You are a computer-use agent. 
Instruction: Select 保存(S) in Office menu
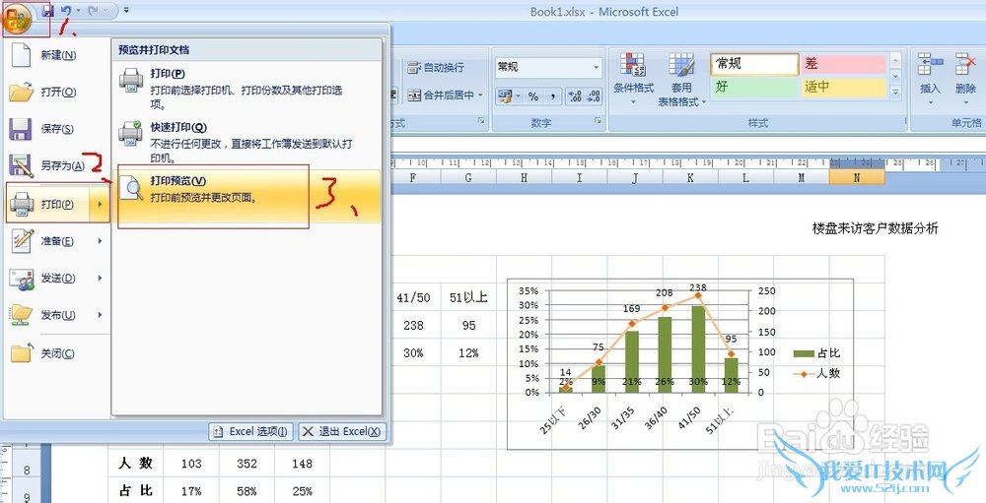pos(56,129)
